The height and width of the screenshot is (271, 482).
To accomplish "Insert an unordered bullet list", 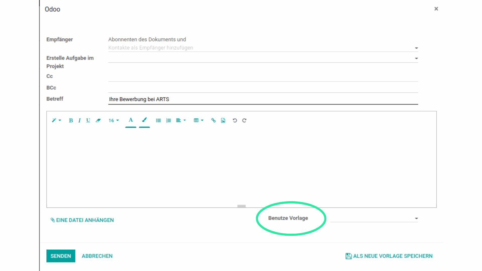I will point(158,120).
